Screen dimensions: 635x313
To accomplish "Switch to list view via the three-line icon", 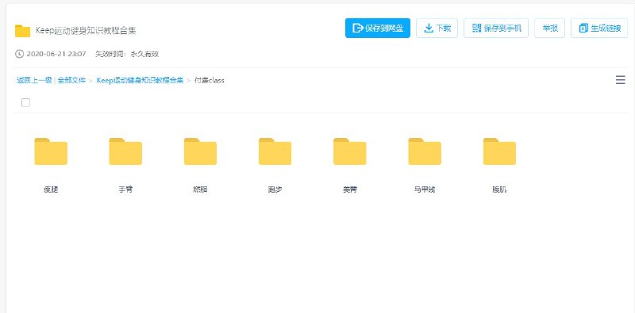I will click(x=620, y=80).
